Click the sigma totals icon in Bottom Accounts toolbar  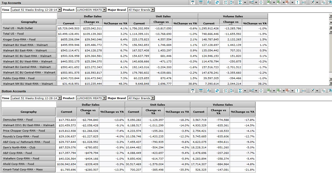(x=240, y=91)
